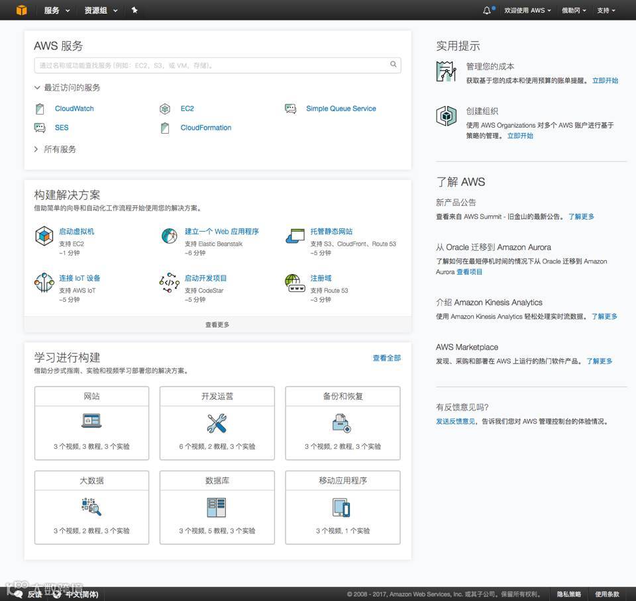Click 了解更多 for AWS Summit announcement
Viewport: 636px width, 601px height.
pos(581,216)
